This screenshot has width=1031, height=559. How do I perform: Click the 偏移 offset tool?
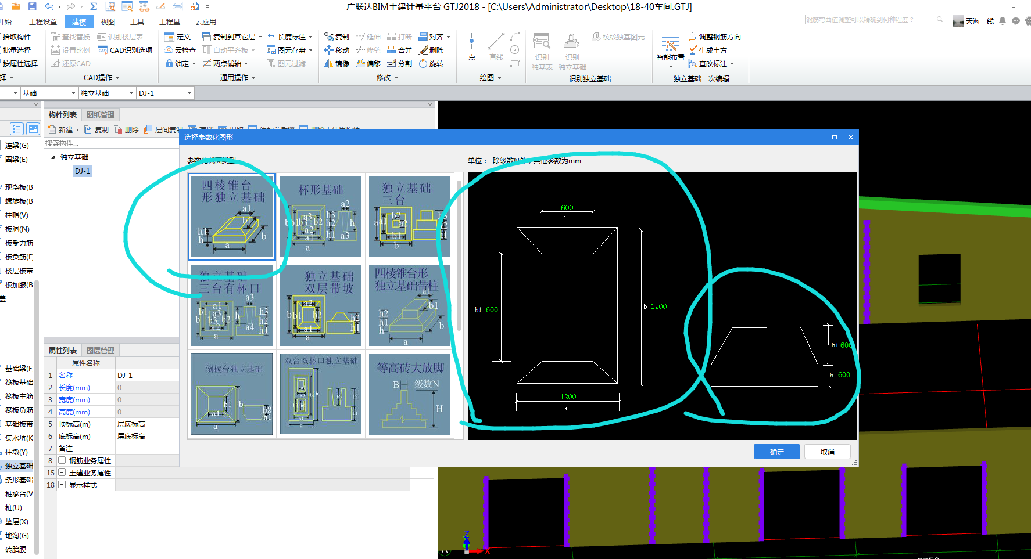click(368, 63)
